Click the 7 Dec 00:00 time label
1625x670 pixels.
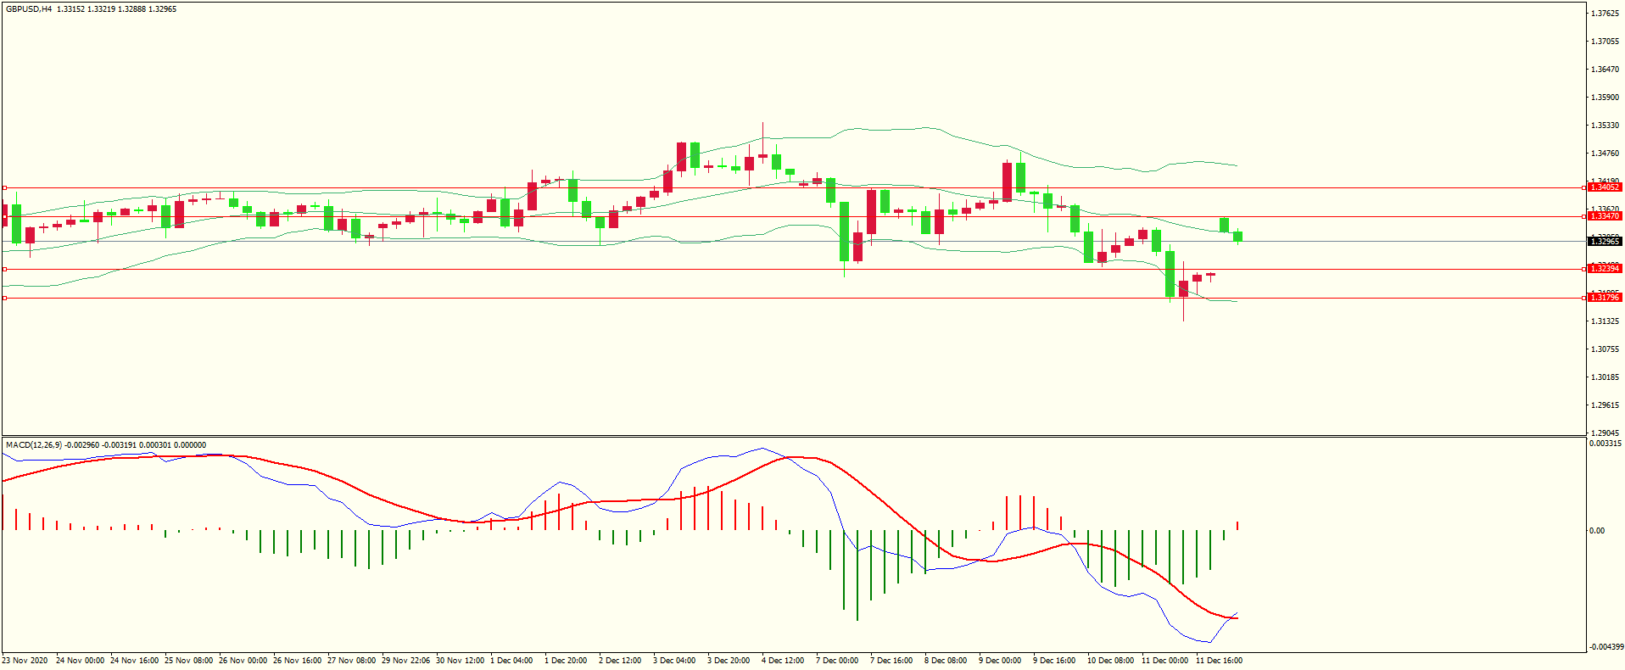[x=836, y=661]
